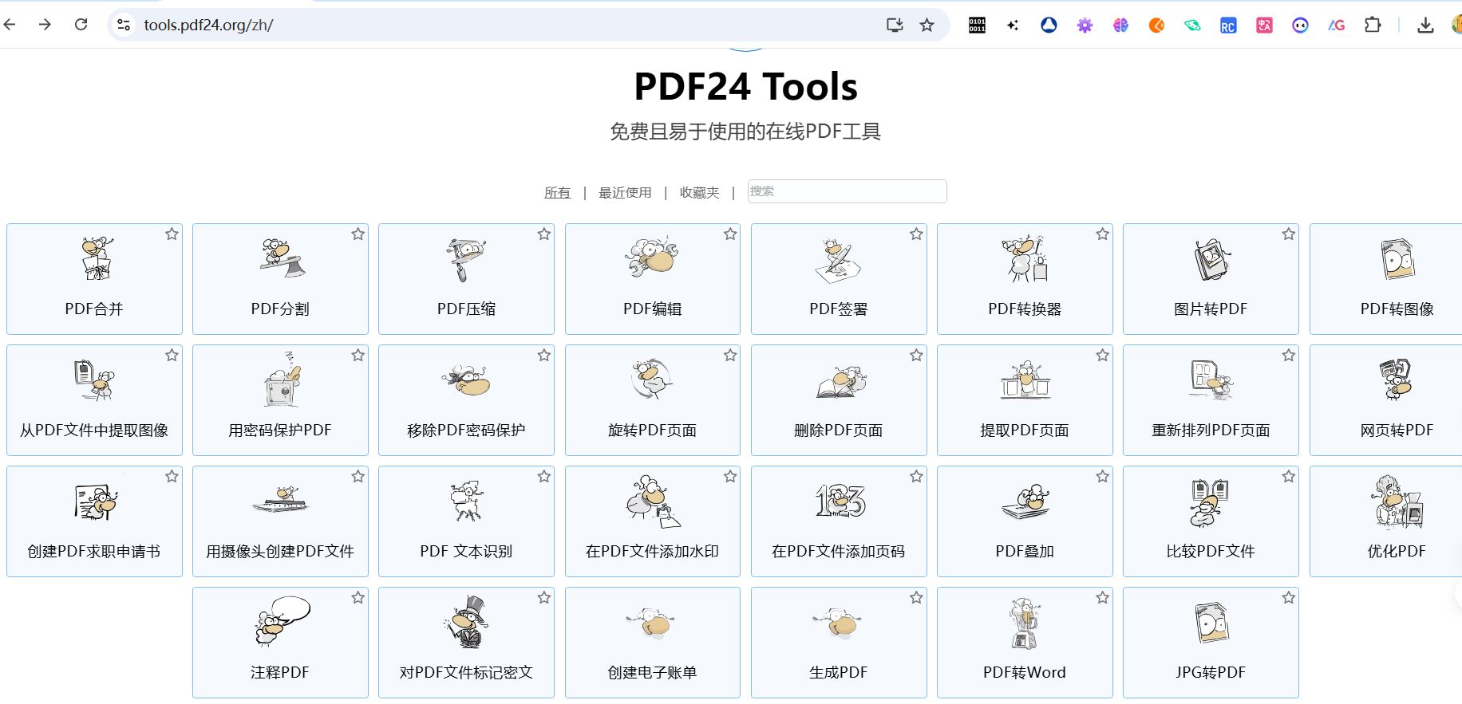Open the 创建电子账单 tool link
1462x704 pixels.
652,643
